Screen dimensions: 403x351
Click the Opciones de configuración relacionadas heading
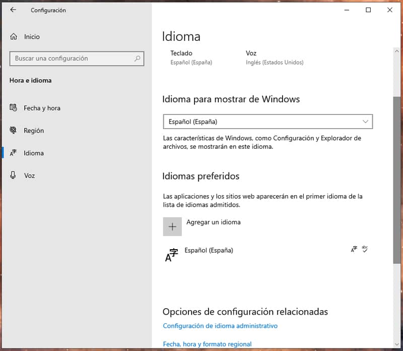click(245, 312)
